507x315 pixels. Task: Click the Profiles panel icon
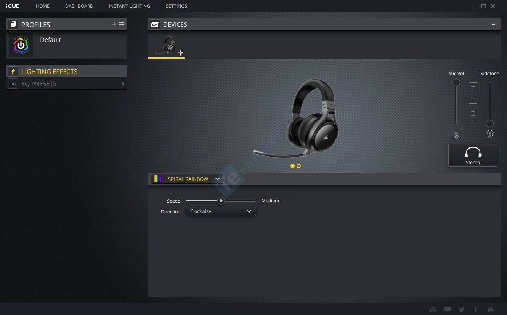pos(13,25)
